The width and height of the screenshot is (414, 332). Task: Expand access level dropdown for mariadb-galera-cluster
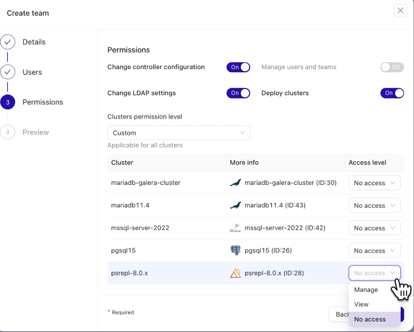point(374,183)
